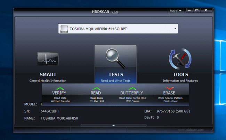Click Read and Write Tests caption
The width and height of the screenshot is (226, 140).
point(115,81)
